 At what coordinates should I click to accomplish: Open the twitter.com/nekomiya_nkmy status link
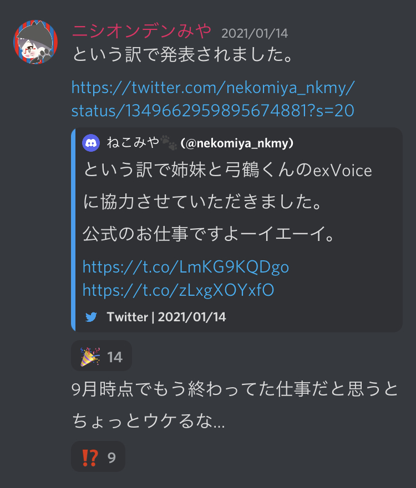point(213,99)
